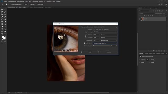This screenshot has width=168, height=94.
Task: Select the Eraser tool
Action: click(x=5, y=22)
